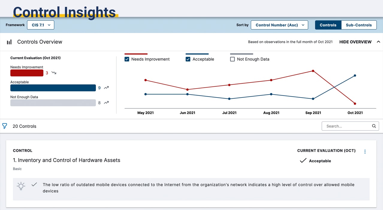Open the Sort by Control Number dropdown
The width and height of the screenshot is (383, 210).
click(279, 25)
